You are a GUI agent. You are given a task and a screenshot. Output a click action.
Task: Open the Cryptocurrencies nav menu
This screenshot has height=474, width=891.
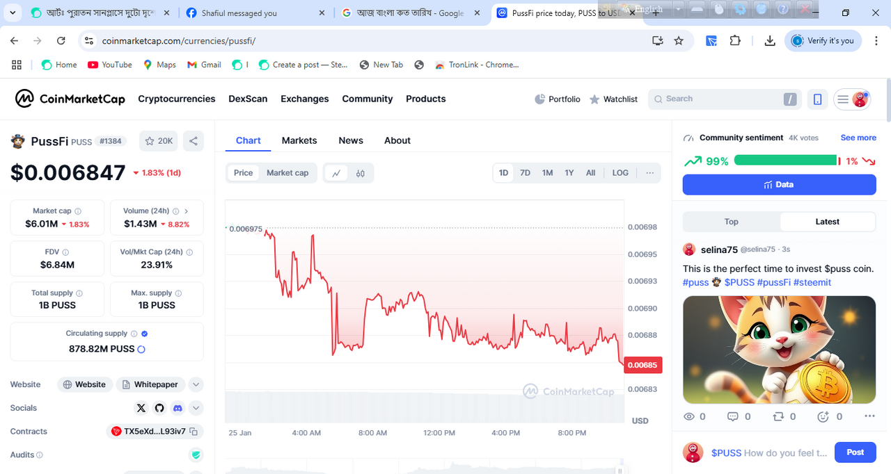coord(177,99)
